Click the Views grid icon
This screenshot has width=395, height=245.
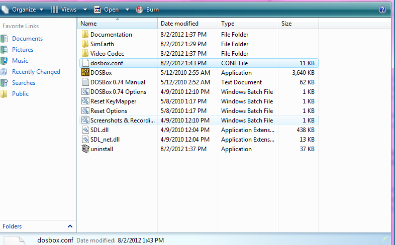(x=54, y=10)
